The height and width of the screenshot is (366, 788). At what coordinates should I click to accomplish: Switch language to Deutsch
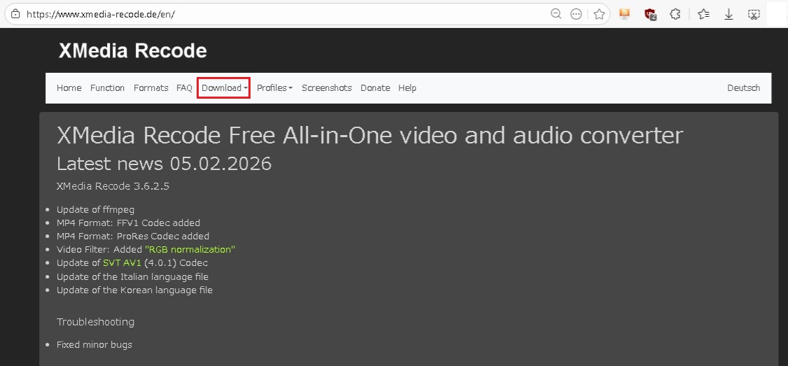(743, 88)
